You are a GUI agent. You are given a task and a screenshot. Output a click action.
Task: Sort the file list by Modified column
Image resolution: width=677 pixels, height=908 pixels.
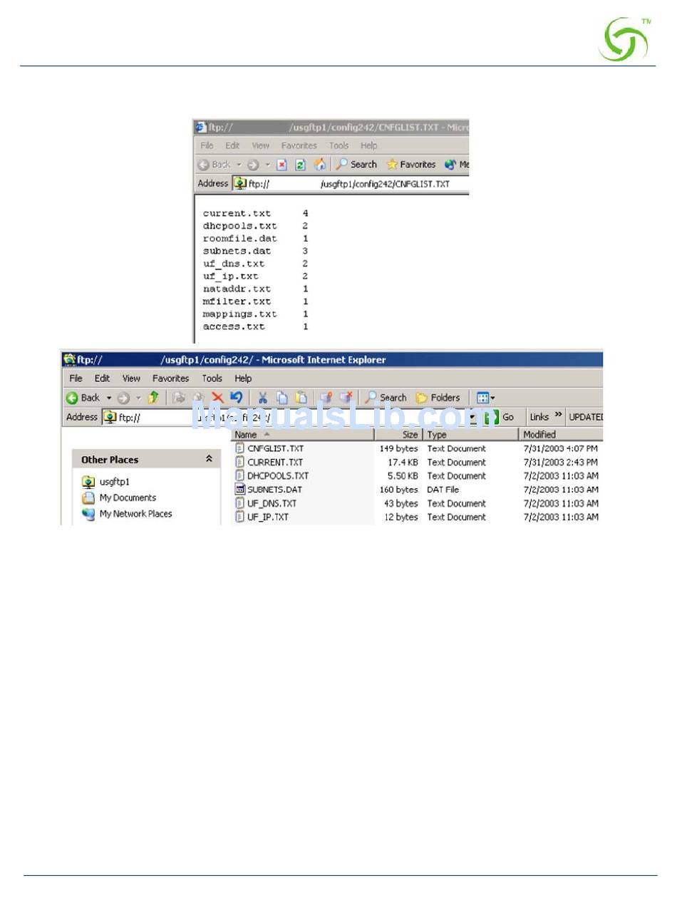tap(562, 435)
